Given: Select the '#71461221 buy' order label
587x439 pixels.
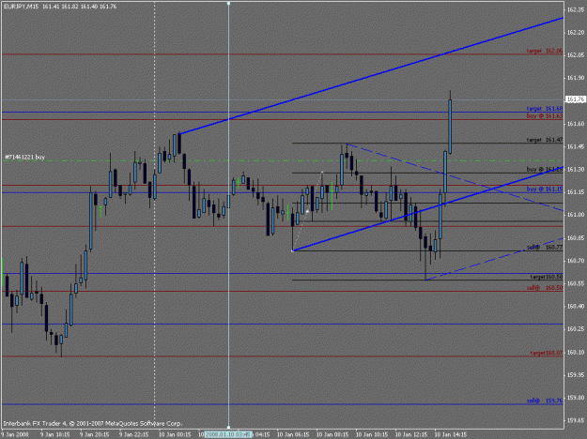Looking at the screenshot, I should tap(25, 157).
